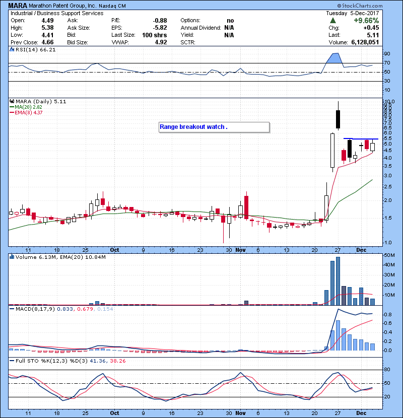Click the 'Nasdaq CM' exchange label
Viewport: 403px width, 418px height.
pyautogui.click(x=112, y=6)
